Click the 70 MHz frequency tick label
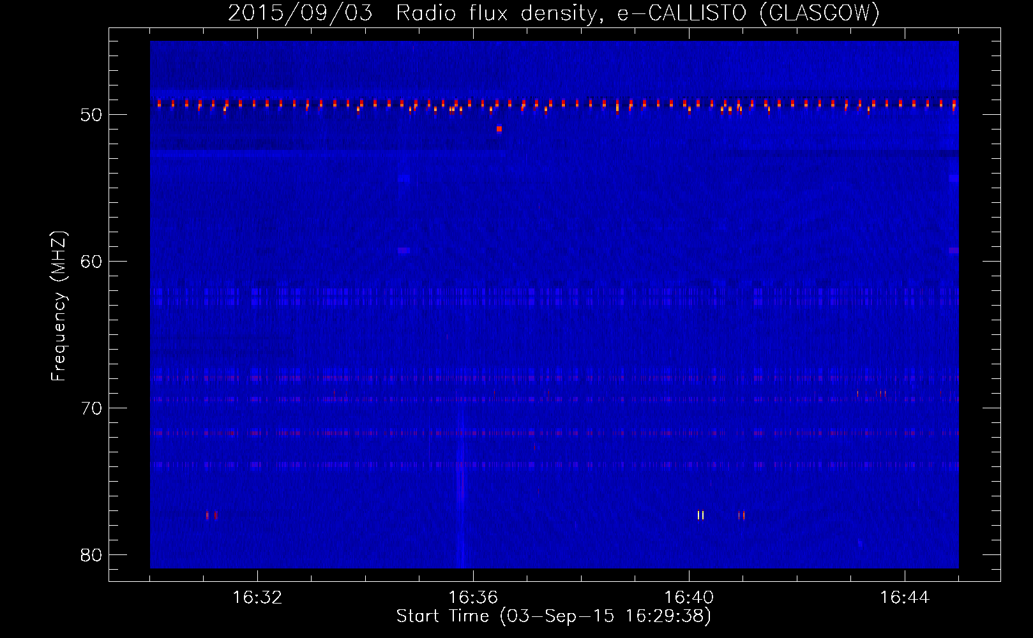This screenshot has height=638, width=1033. [x=91, y=408]
